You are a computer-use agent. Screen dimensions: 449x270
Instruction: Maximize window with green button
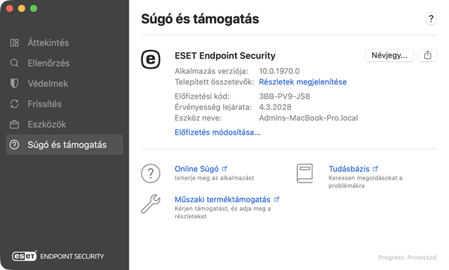(x=34, y=8)
